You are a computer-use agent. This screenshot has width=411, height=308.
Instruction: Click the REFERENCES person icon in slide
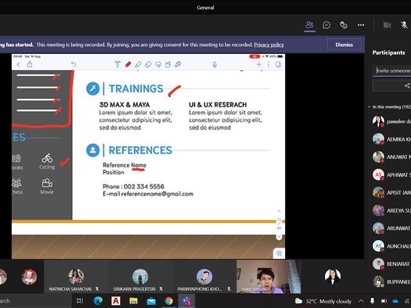[92, 150]
